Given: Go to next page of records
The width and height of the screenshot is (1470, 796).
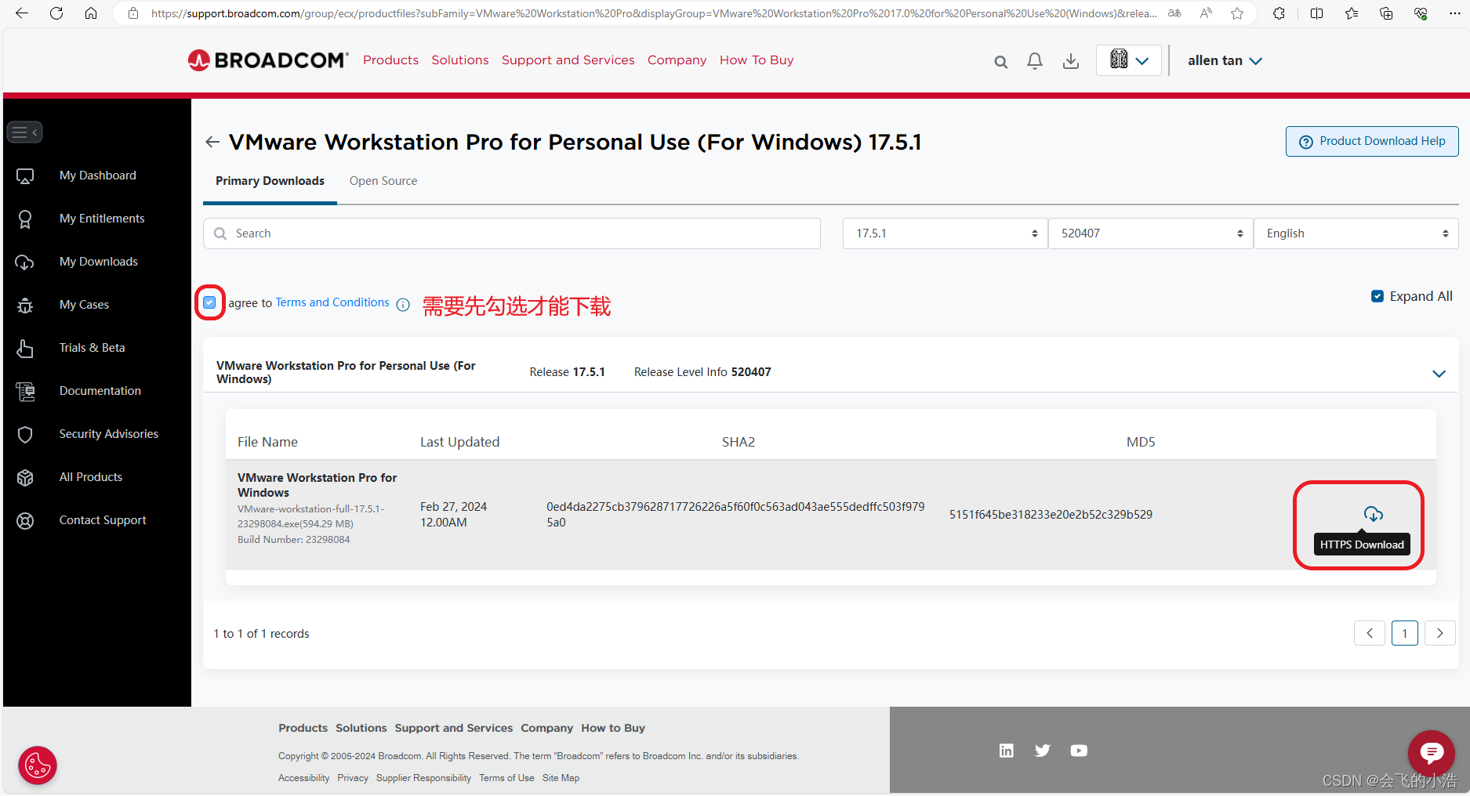Looking at the screenshot, I should coord(1440,633).
